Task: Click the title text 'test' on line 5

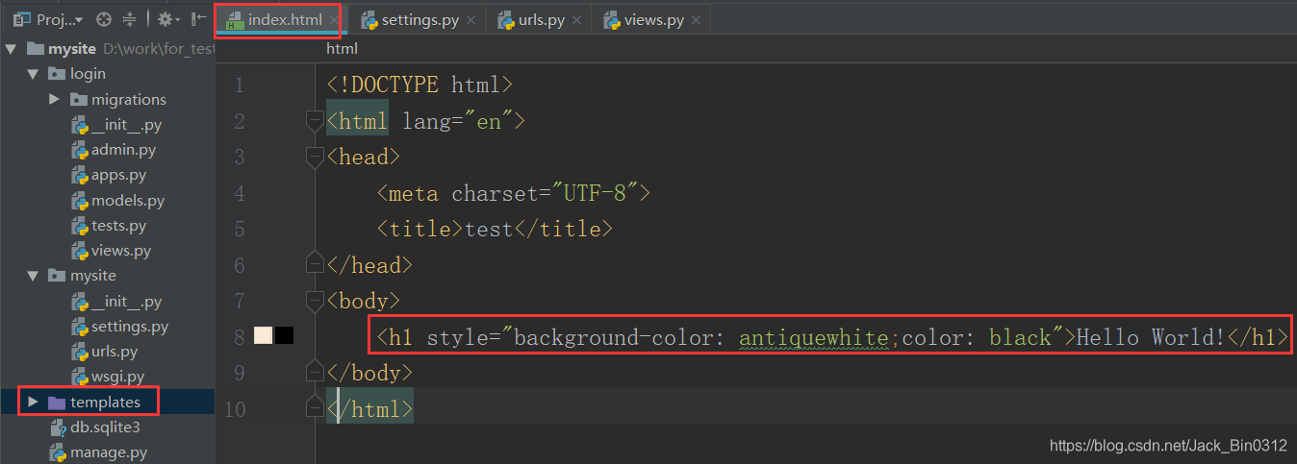Action: 489,229
